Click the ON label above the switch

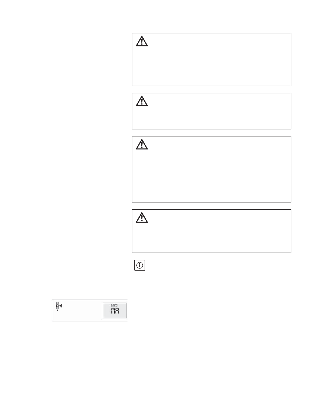click(57, 303)
